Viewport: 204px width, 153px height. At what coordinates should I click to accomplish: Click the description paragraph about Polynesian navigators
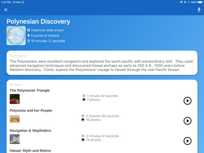point(101,65)
